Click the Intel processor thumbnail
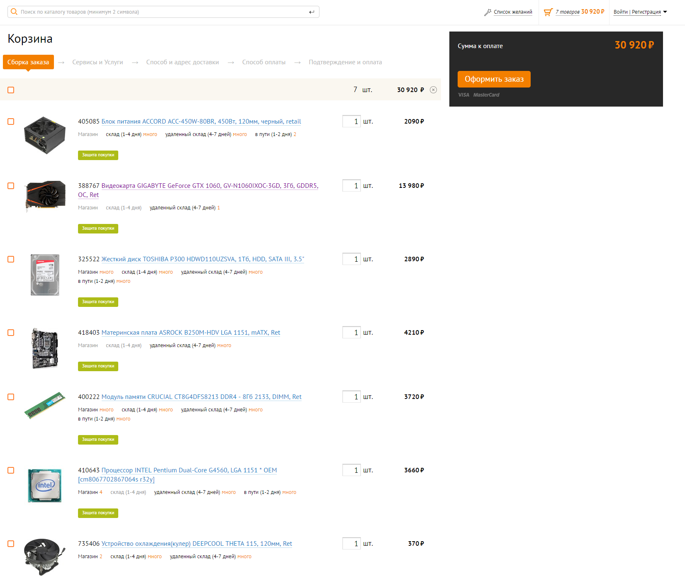Screen dimensions: 685x586 (45, 485)
